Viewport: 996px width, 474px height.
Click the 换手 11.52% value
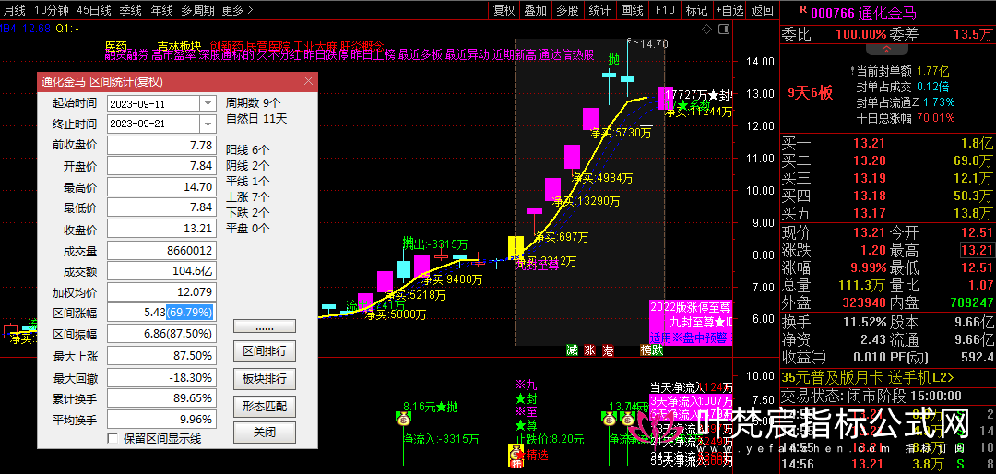[864, 322]
